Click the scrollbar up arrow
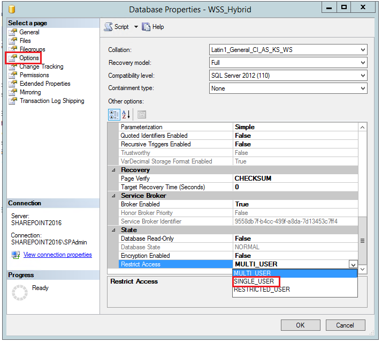 click(363, 128)
